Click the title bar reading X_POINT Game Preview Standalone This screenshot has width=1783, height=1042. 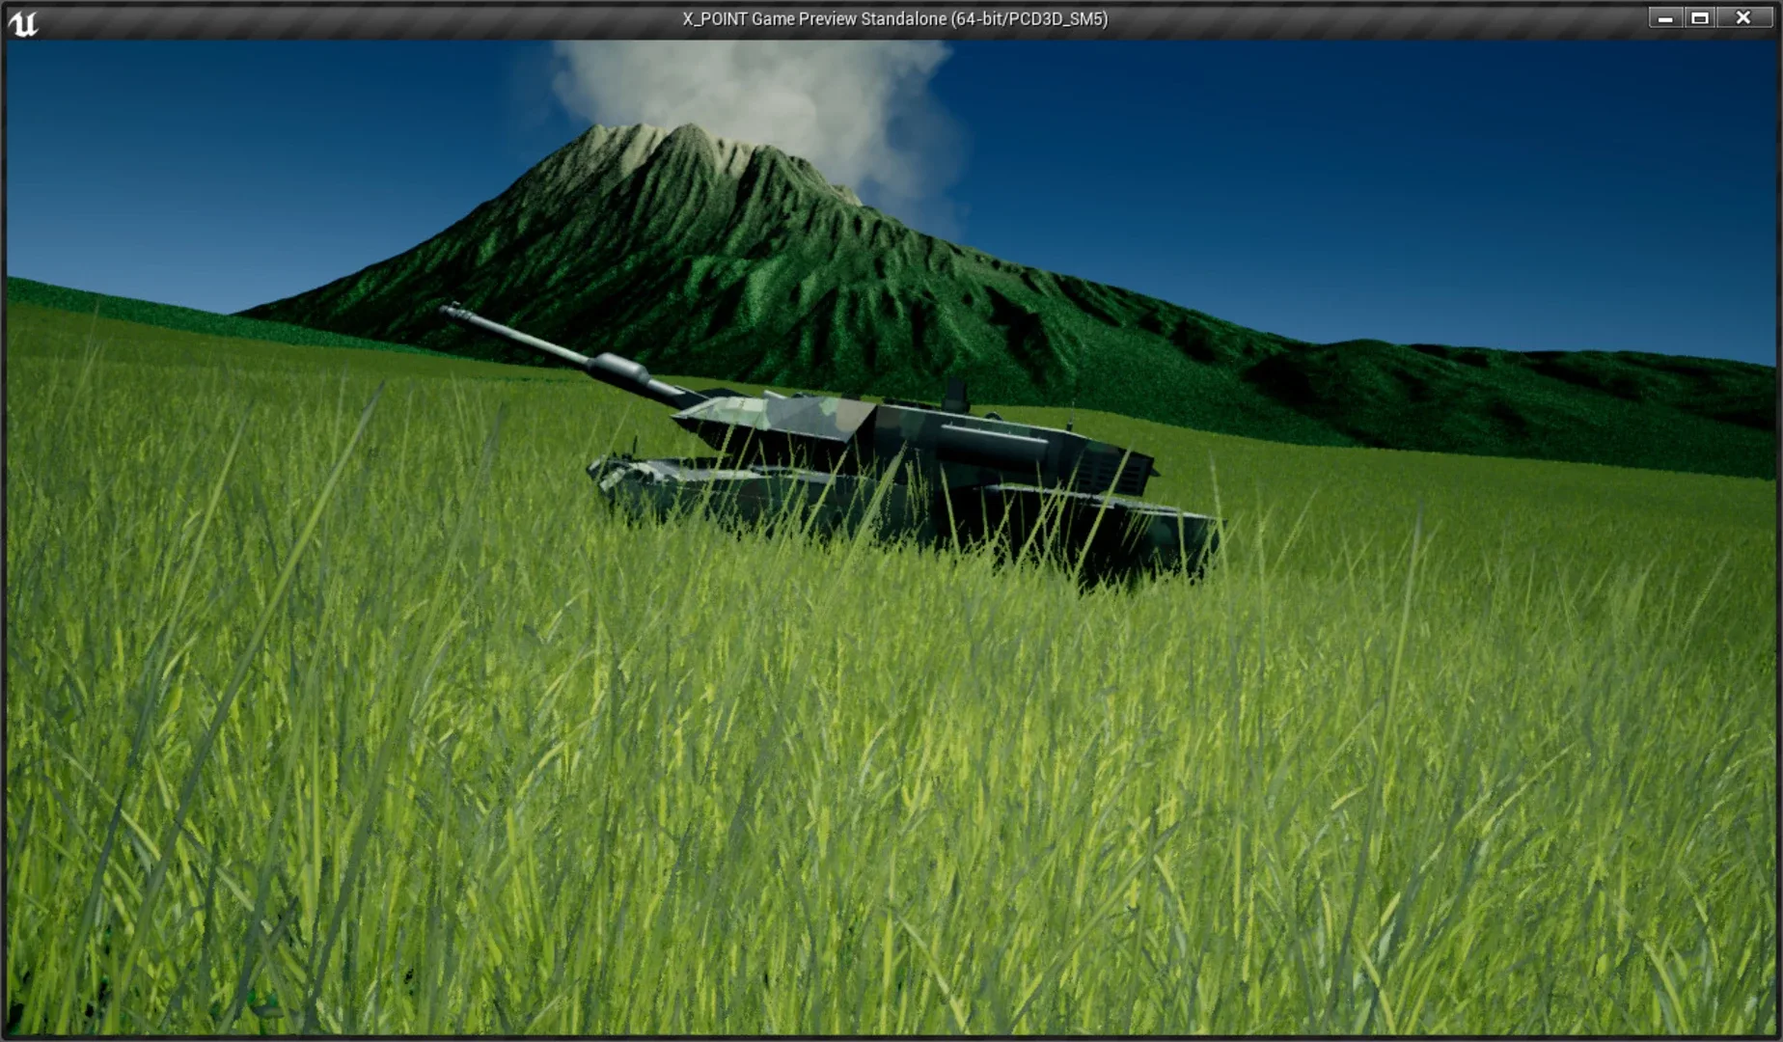pos(895,17)
